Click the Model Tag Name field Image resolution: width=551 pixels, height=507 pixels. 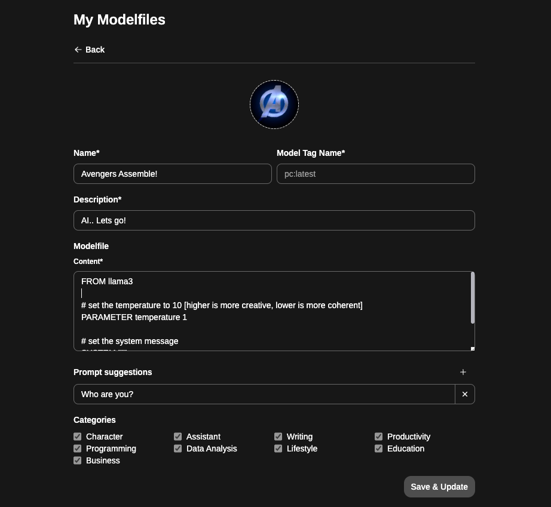point(376,174)
